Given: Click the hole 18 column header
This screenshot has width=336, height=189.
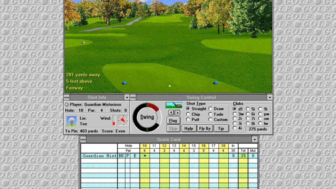Looking at the screenshot, I should point(224,146).
